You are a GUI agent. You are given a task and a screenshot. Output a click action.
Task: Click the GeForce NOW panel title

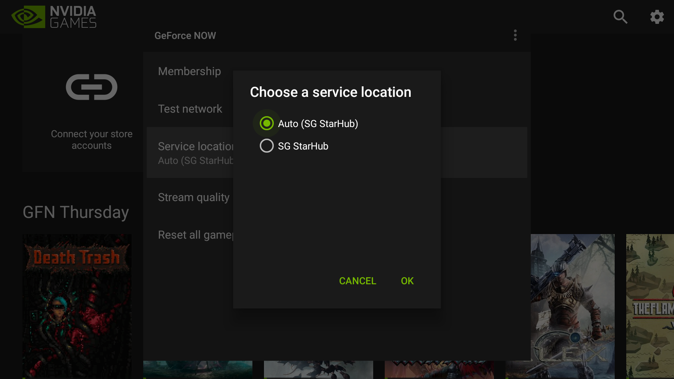click(x=185, y=35)
